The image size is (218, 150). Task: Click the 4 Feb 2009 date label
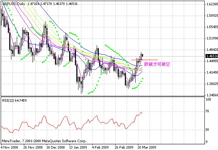(x=100, y=148)
